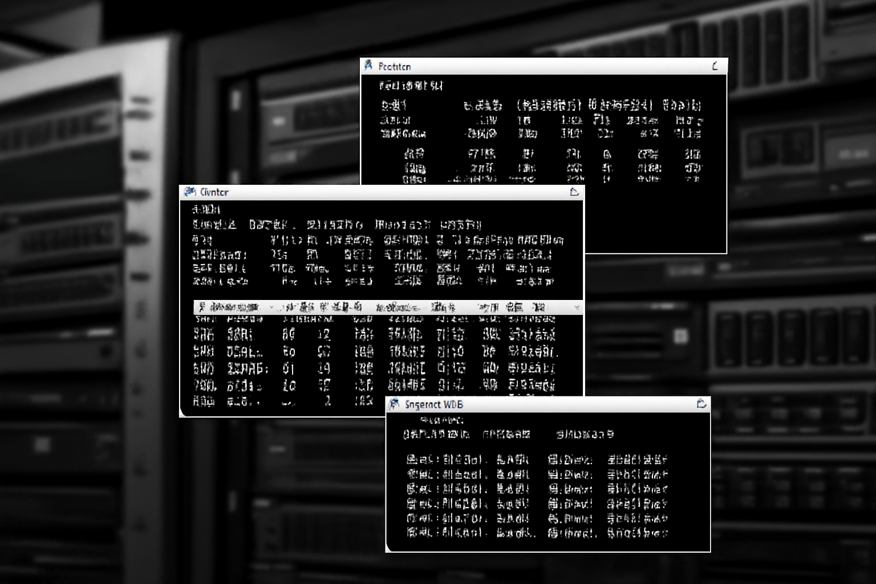Click the title bar button of the Civntcr window
Screen dimensions: 876x584
574,192
